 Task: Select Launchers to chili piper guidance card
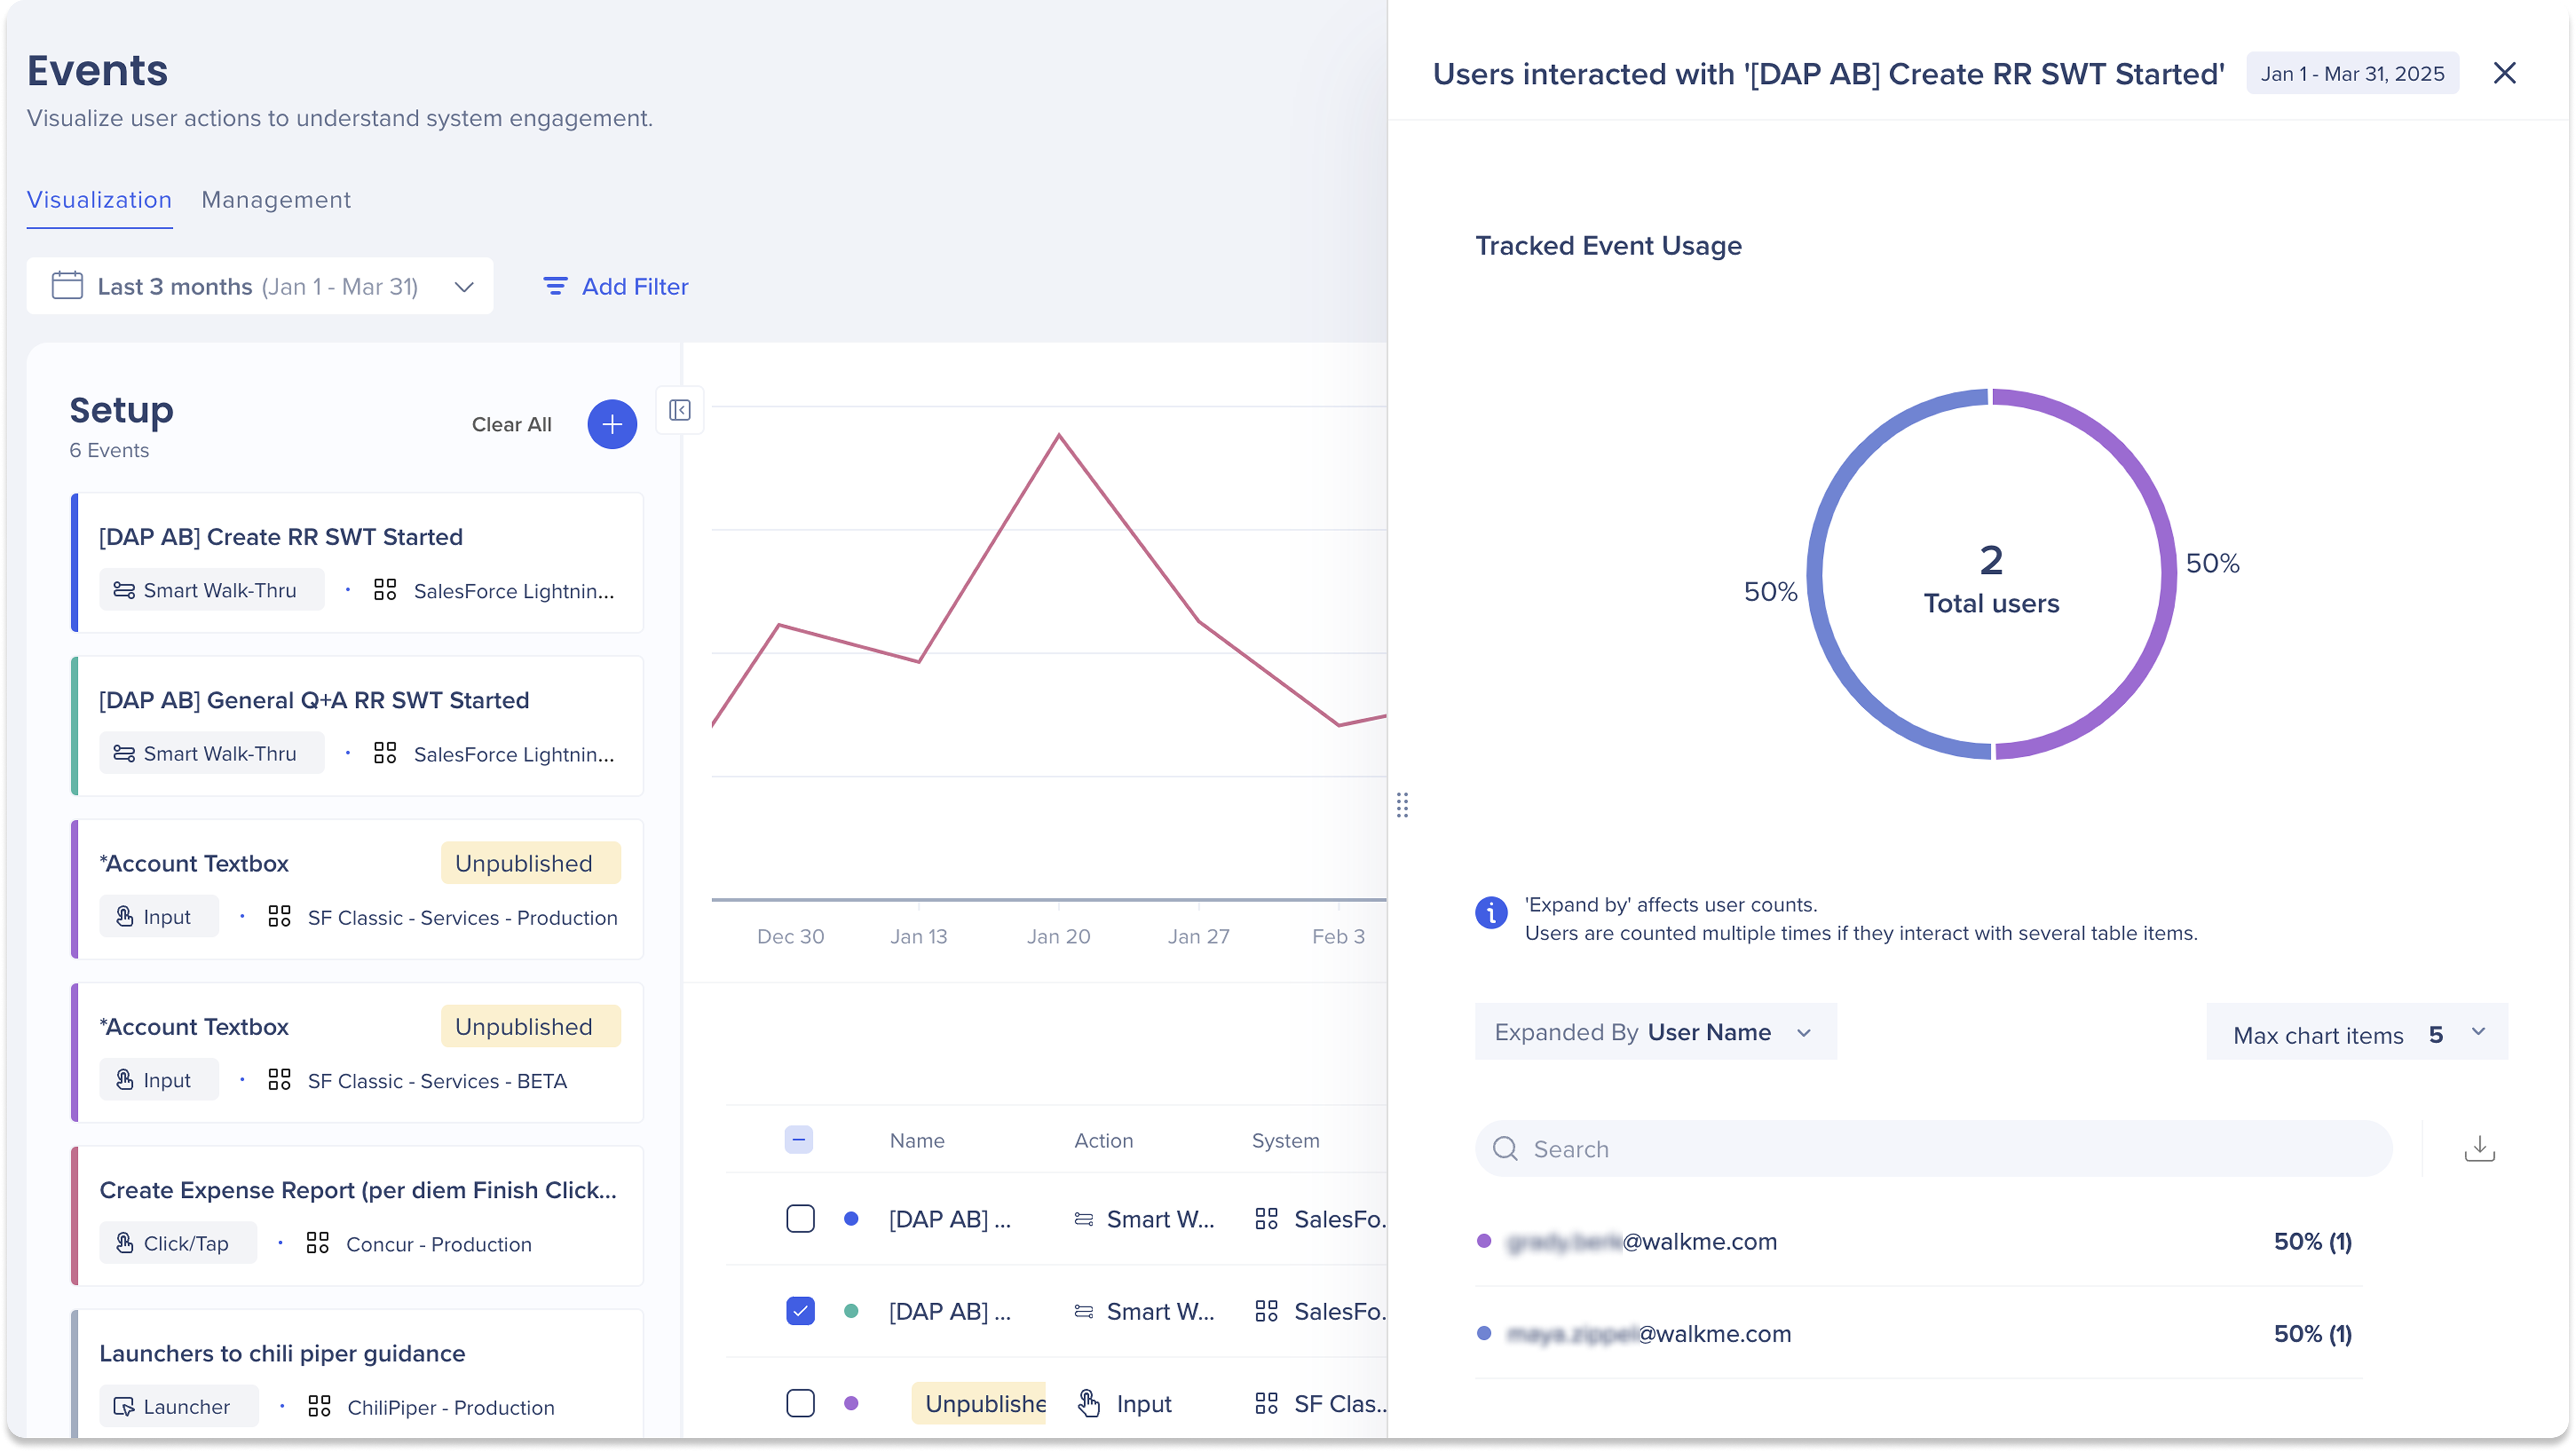[357, 1375]
